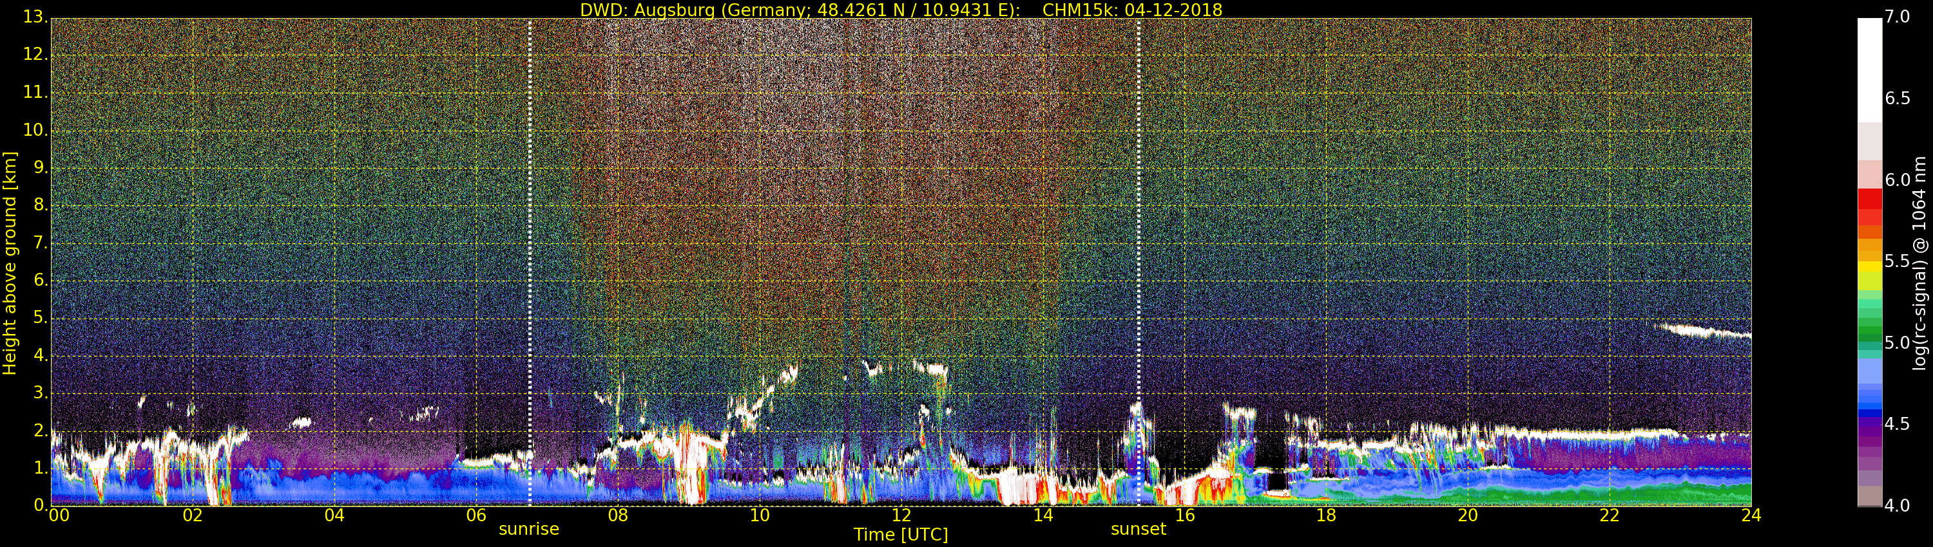This screenshot has height=547, width=1933.
Task: Select the "sunset" label below the time axis
Action: [x=1139, y=529]
